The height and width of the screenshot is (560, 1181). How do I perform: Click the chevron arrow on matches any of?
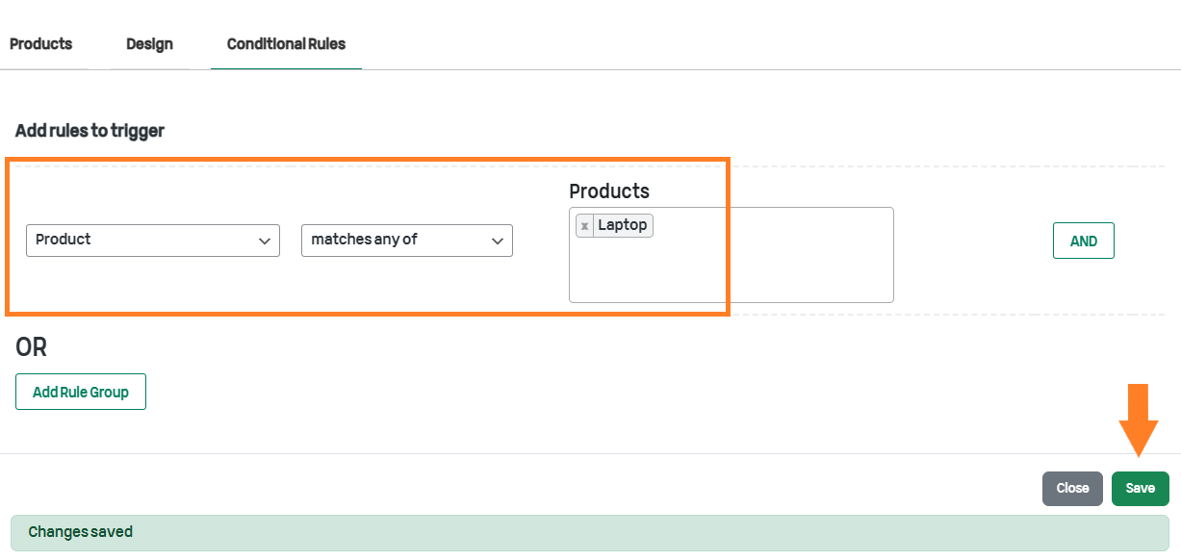pos(498,242)
